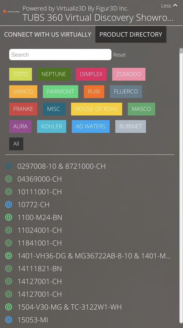Screen dimensions: 183x328
Task: Filter by AD WATERS brand
Action: [x=91, y=126]
